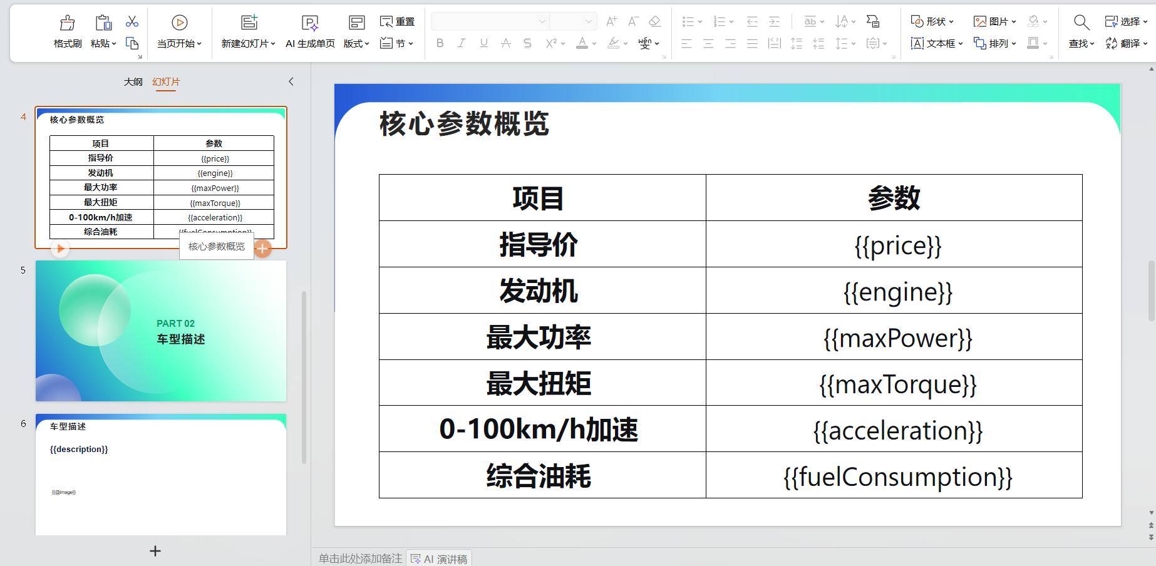The height and width of the screenshot is (566, 1156).
Task: Click the distributed alignment icon
Action: [x=775, y=43]
